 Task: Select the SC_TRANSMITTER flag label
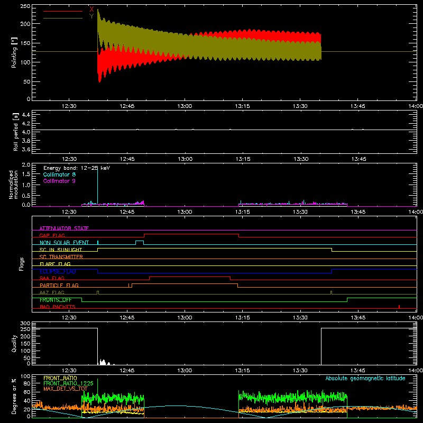pyautogui.click(x=61, y=257)
